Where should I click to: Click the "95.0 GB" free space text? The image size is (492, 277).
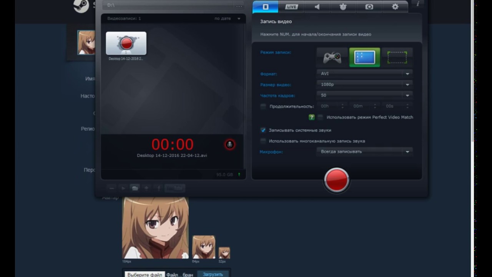(x=224, y=175)
